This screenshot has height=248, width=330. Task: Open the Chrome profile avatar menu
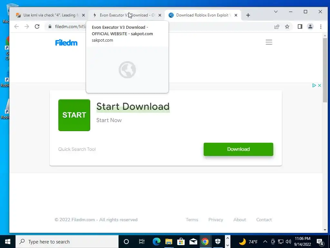pyautogui.click(x=310, y=26)
